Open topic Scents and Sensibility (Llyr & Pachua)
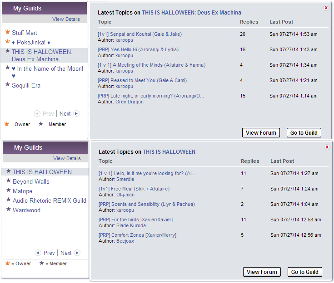The image size is (334, 283). coord(147,205)
